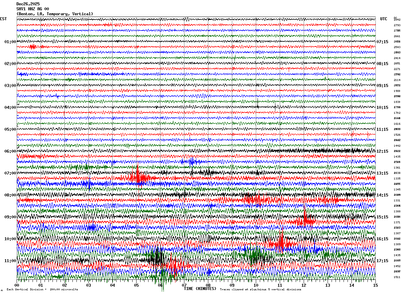Click the vertical division microvolts scale note

click(42, 289)
